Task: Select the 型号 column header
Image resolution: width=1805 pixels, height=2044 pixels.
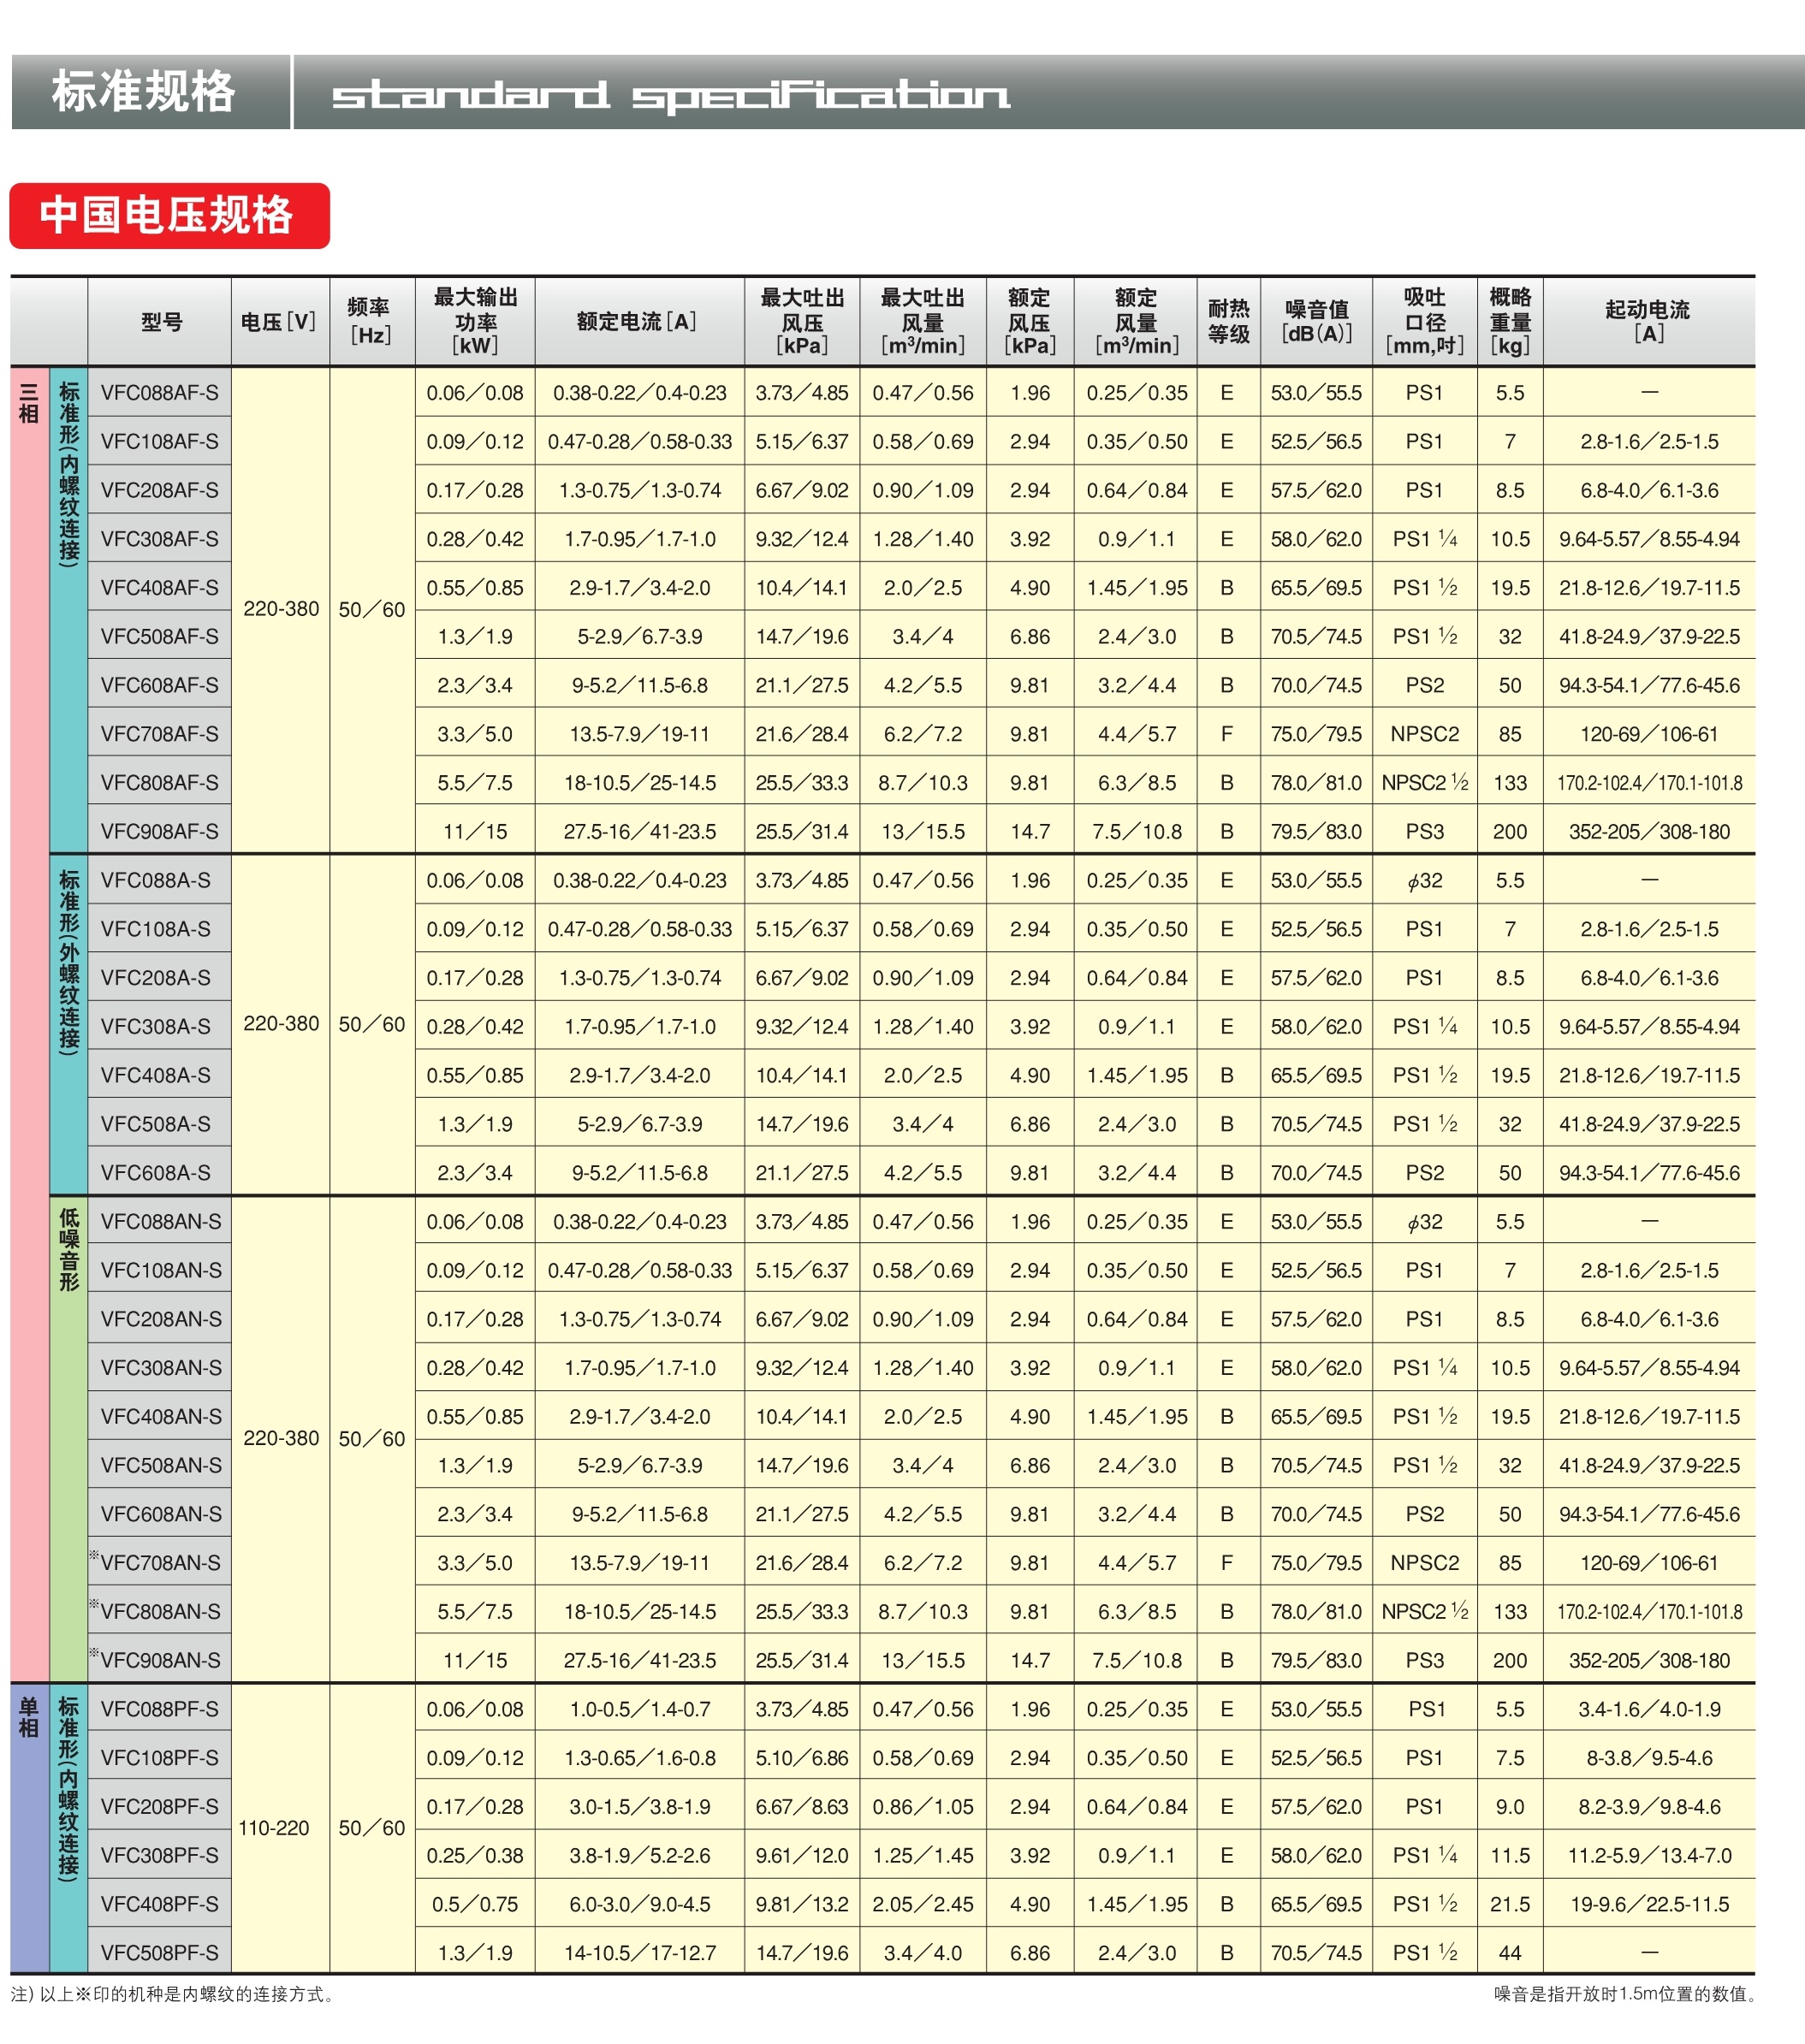Action: (x=160, y=322)
